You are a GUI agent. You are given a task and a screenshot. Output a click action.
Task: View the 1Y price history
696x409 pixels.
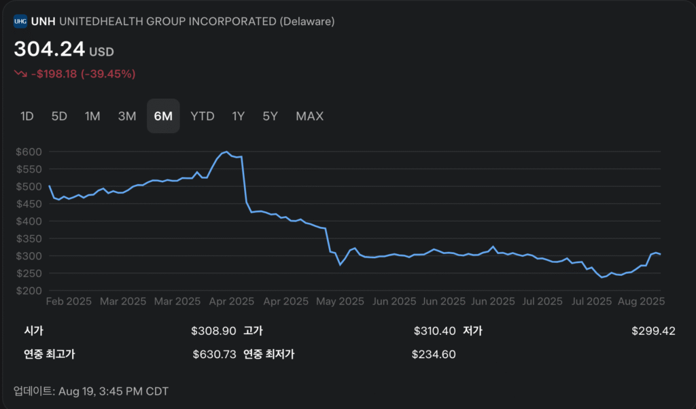[x=239, y=116]
